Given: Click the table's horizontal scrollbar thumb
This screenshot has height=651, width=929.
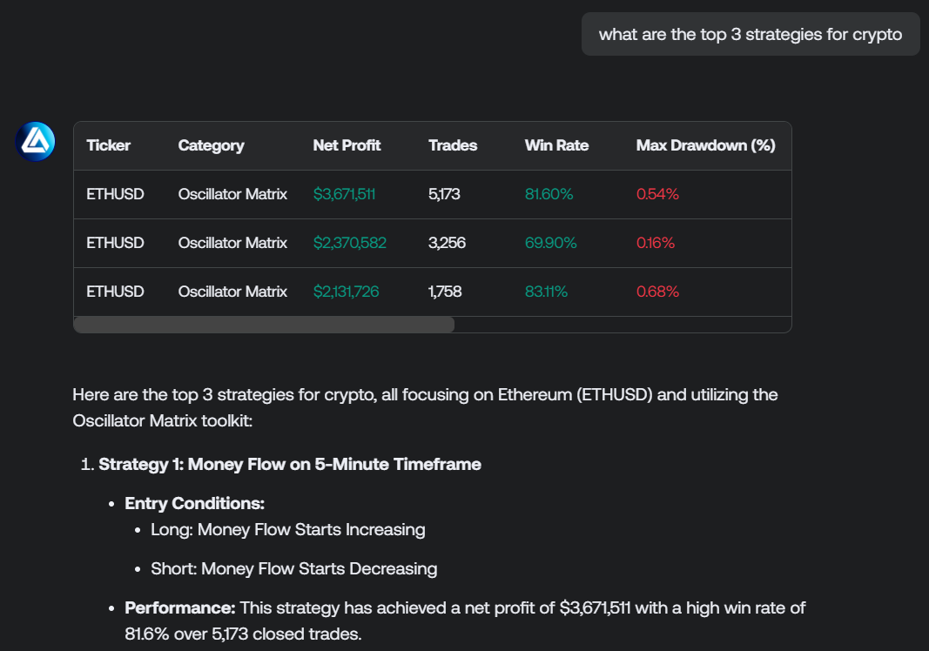Looking at the screenshot, I should click(x=264, y=325).
